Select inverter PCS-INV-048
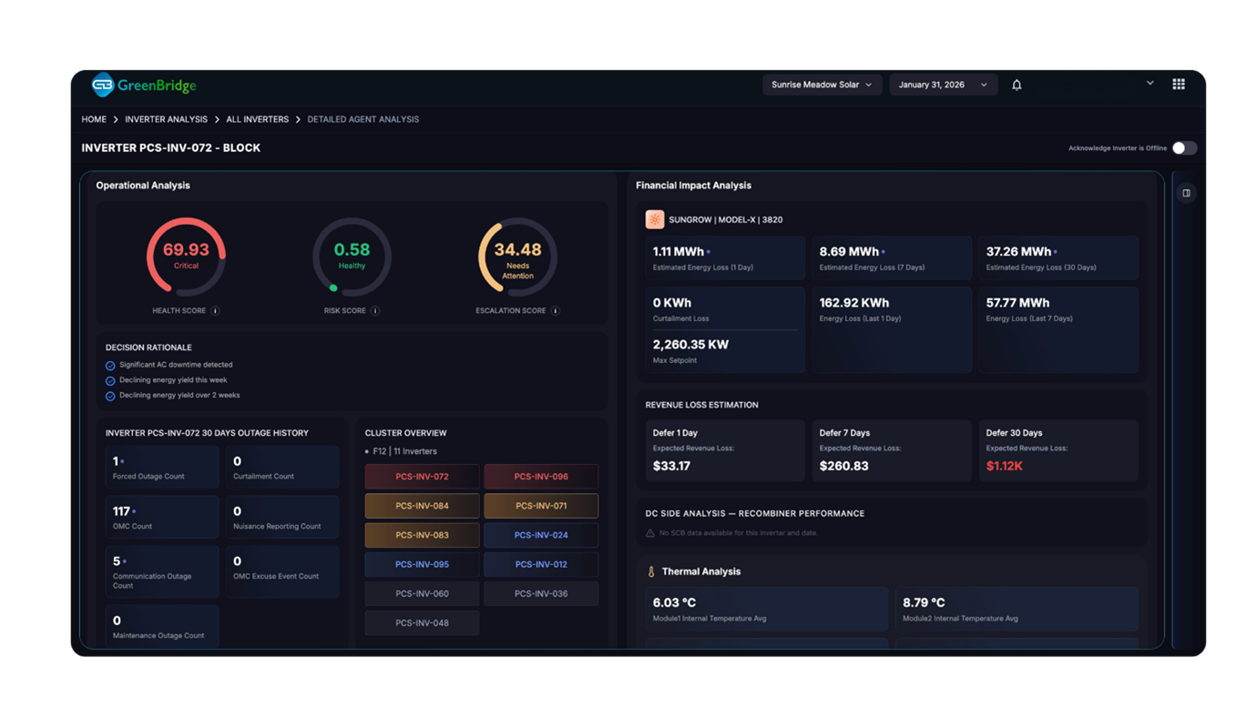 point(422,623)
